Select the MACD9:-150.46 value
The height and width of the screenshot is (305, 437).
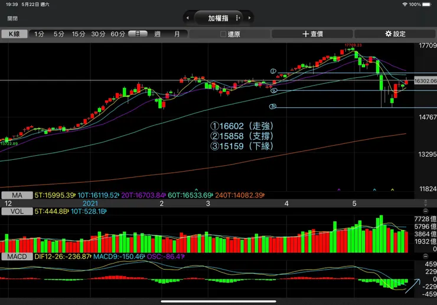[119, 257]
